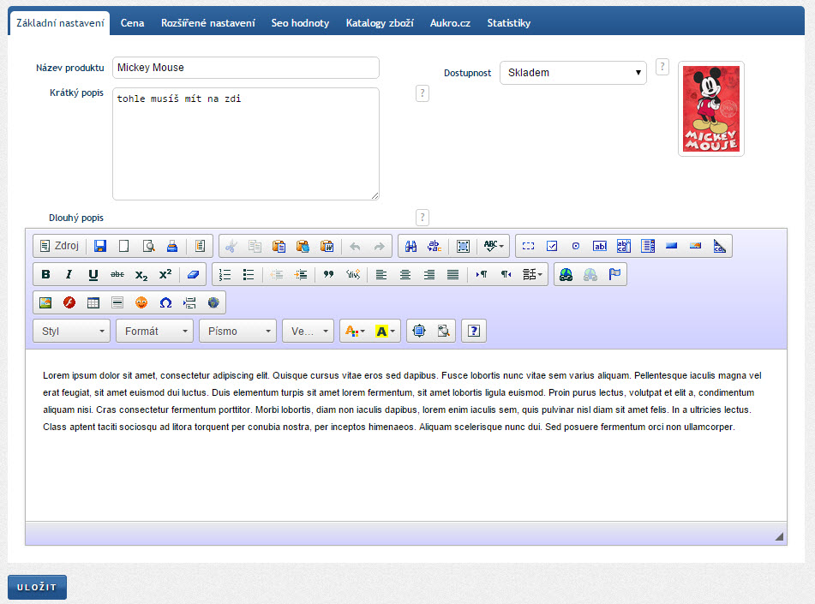Screen dimensions: 815x604
Task: Toggle bold formatting in the editor
Action: click(x=46, y=275)
